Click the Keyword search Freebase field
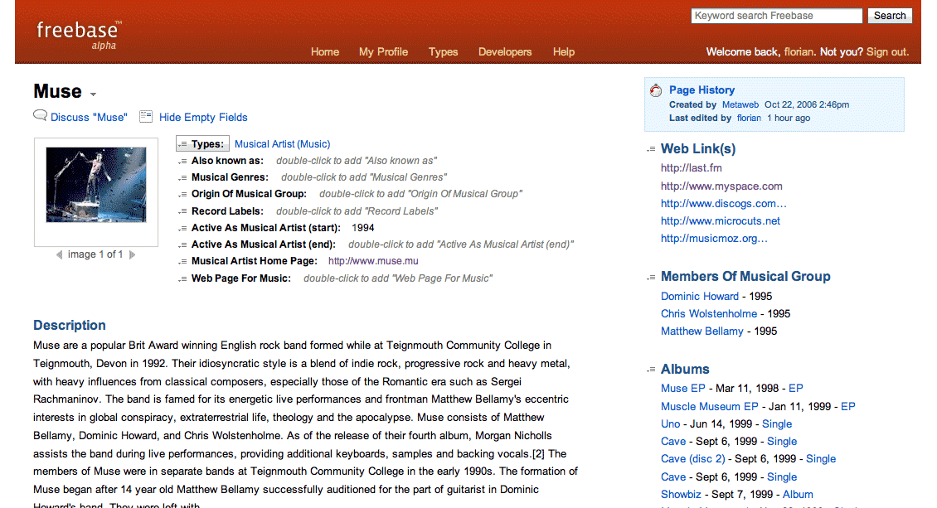The height and width of the screenshot is (508, 937). pyautogui.click(x=776, y=16)
